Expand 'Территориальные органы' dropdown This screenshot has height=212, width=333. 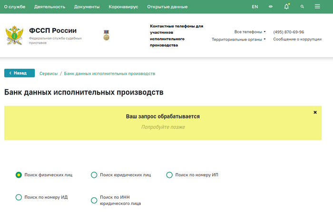click(239, 39)
